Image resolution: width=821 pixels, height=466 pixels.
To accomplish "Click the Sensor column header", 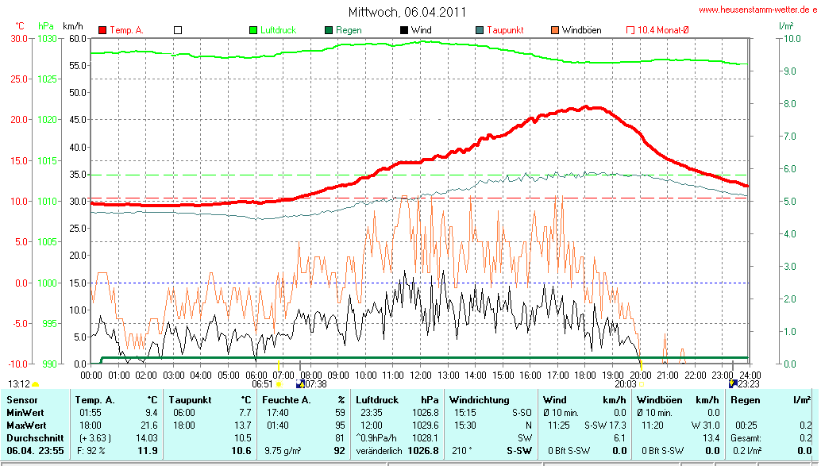I will click(x=23, y=400).
